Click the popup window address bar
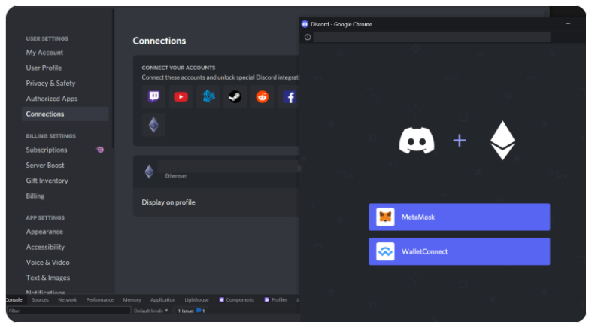Image resolution: width=595 pixels, height=328 pixels. point(432,37)
